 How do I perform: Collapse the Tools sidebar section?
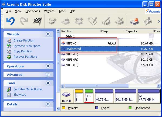[x=48, y=83]
